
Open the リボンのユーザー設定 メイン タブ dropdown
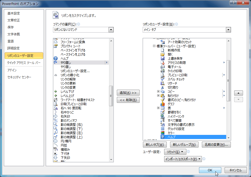(228, 30)
